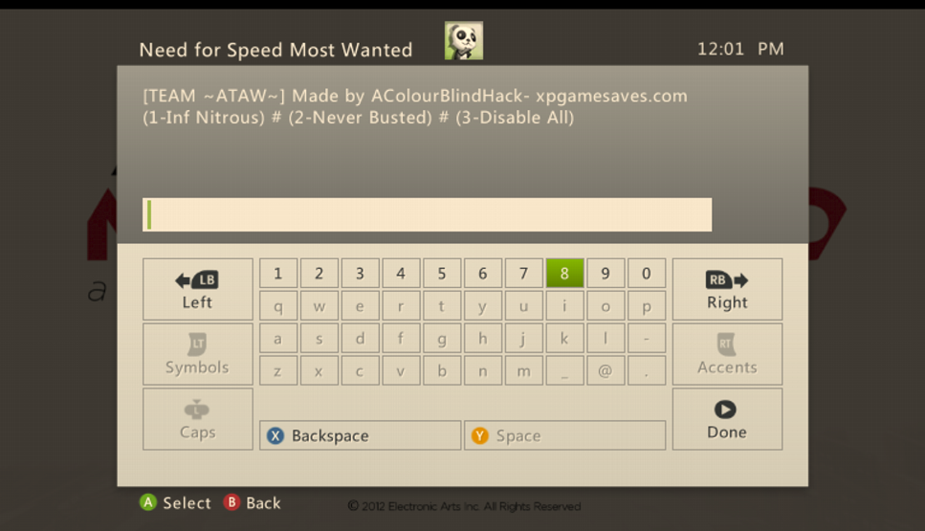Open the RT Accents keyboard layout
The image size is (925, 531).
click(727, 354)
